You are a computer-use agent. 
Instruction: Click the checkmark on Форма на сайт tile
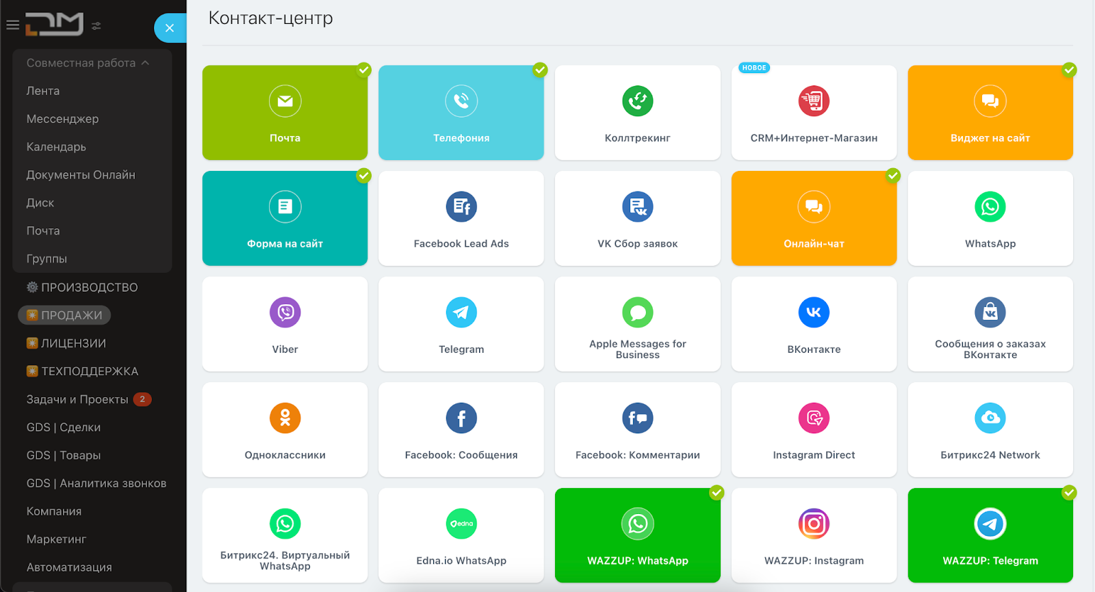(x=364, y=176)
